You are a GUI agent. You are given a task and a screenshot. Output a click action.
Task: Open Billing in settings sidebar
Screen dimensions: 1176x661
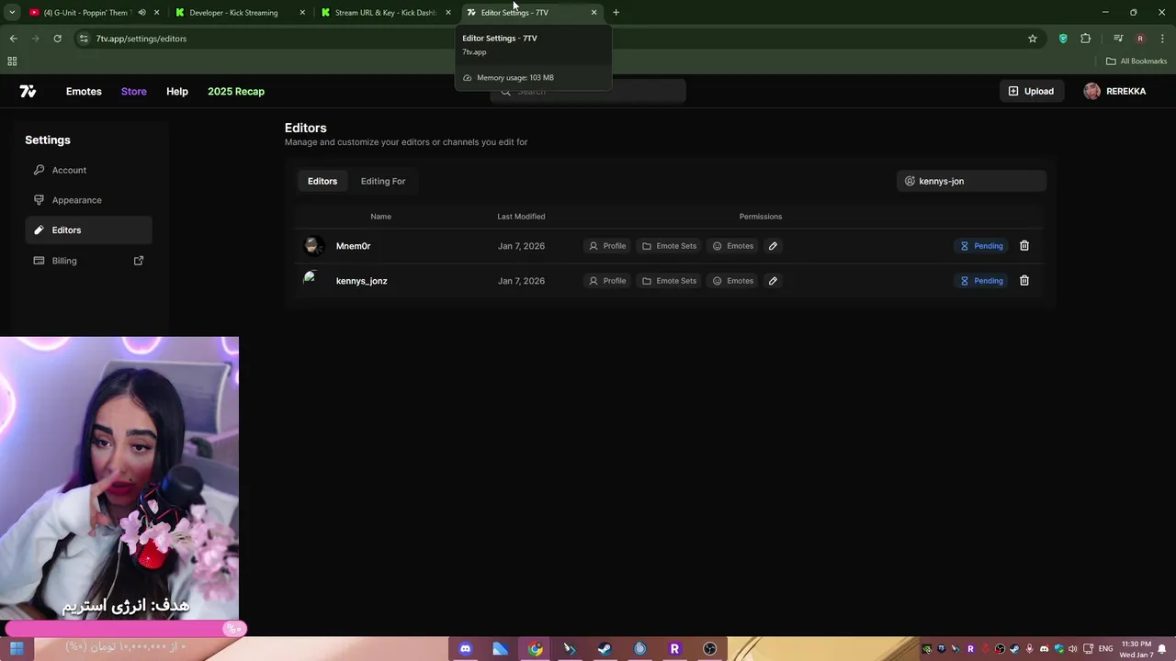click(89, 261)
